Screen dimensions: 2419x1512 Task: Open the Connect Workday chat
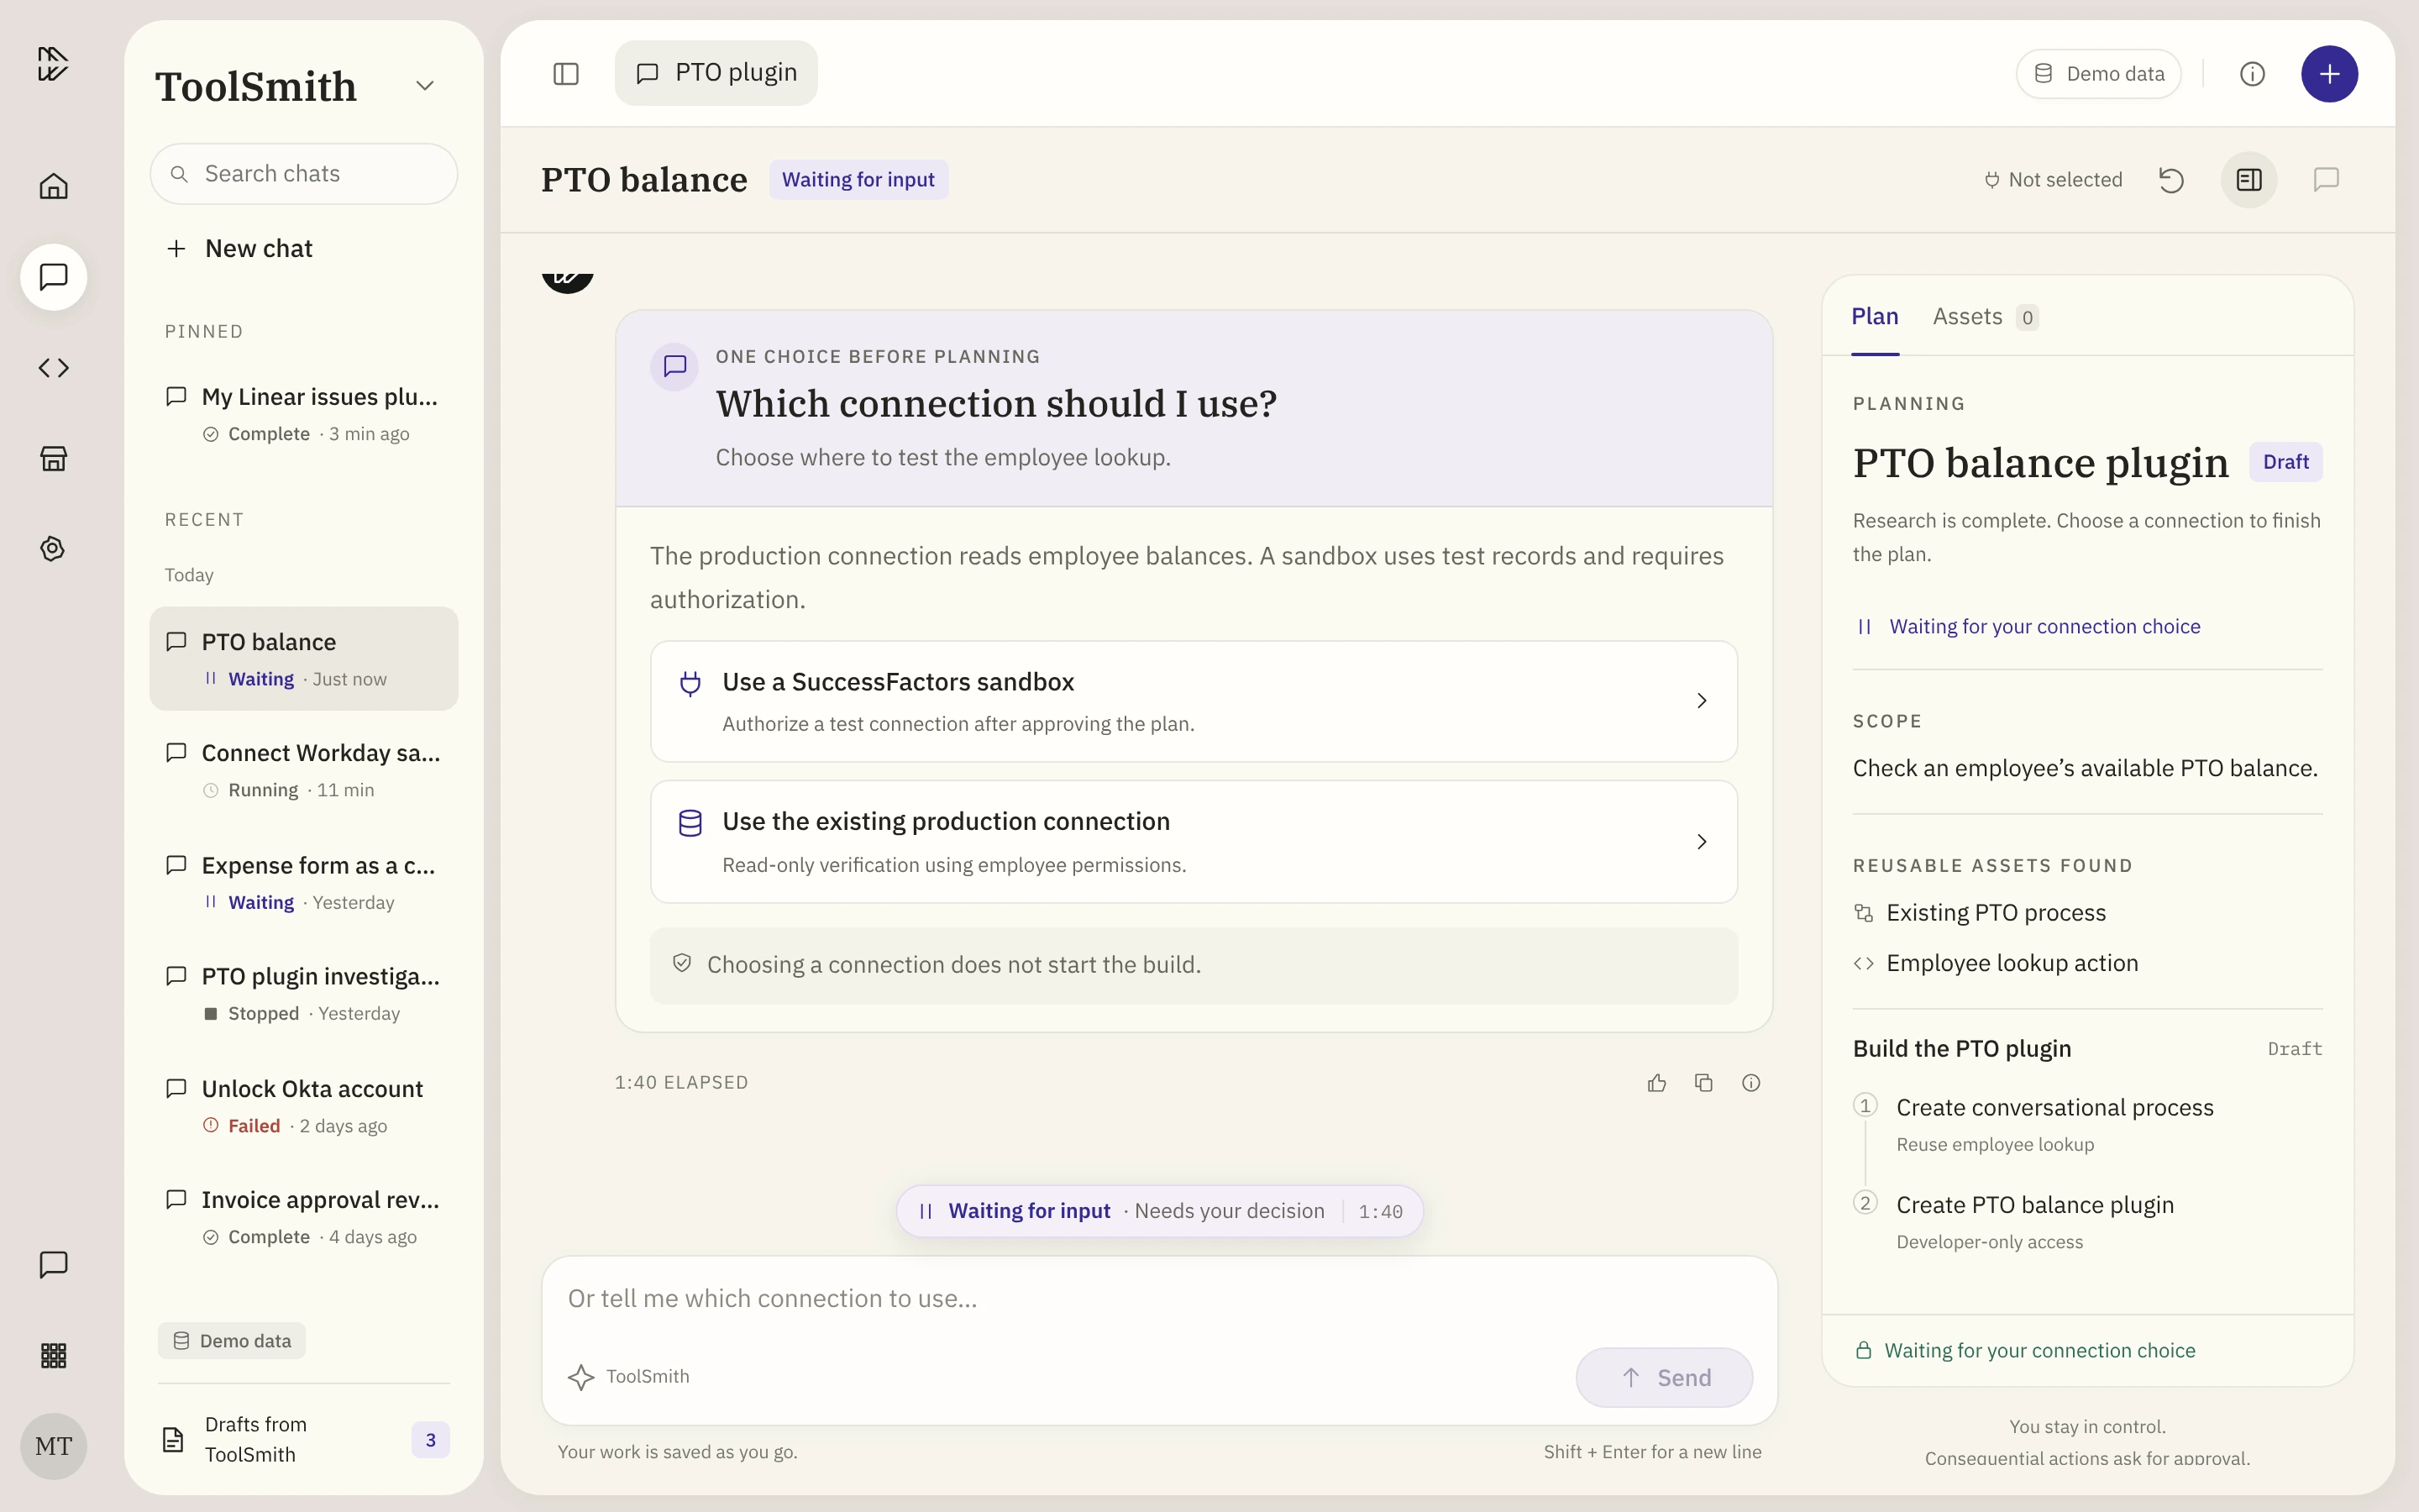(304, 770)
